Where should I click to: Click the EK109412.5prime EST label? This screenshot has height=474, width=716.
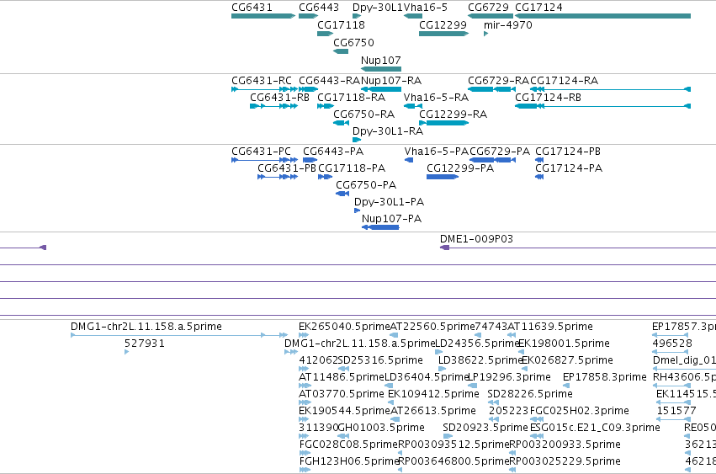tap(433, 394)
